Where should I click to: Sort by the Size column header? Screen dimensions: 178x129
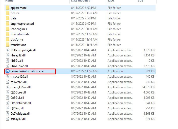(140, 1)
